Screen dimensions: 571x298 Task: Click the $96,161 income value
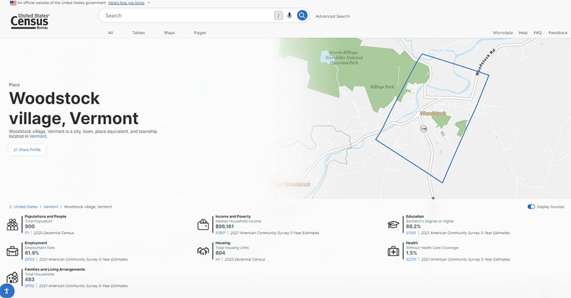(x=225, y=226)
